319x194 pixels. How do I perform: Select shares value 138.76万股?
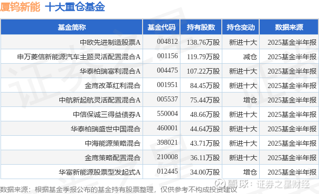tap(203, 42)
